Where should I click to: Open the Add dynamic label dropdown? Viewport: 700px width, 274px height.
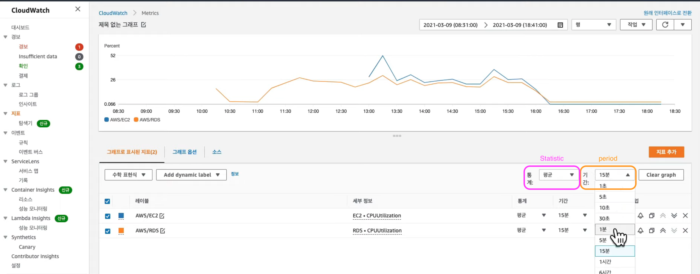point(191,175)
